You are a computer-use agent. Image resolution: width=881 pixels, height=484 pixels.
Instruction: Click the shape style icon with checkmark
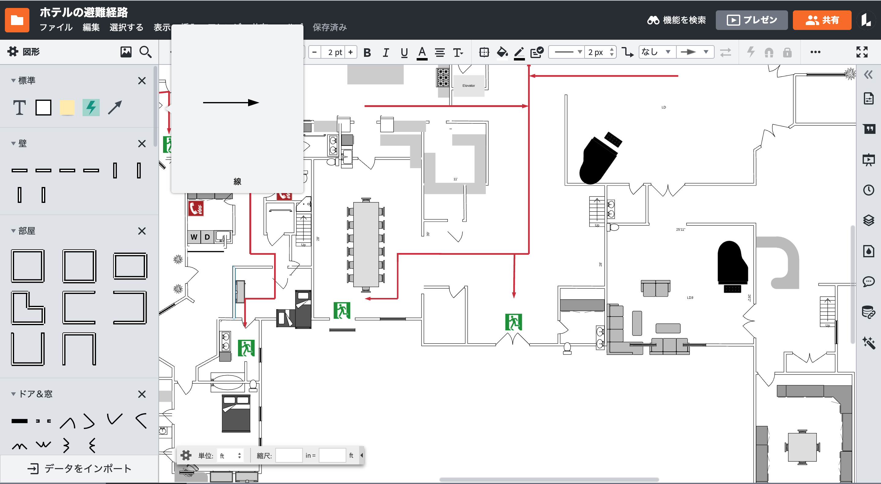pyautogui.click(x=537, y=52)
